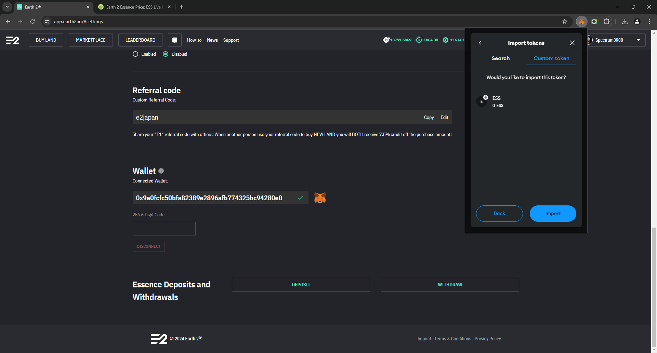Screen dimensions: 657x353
Task: Switch to the Search tab in Import tokens
Action: pyautogui.click(x=500, y=58)
